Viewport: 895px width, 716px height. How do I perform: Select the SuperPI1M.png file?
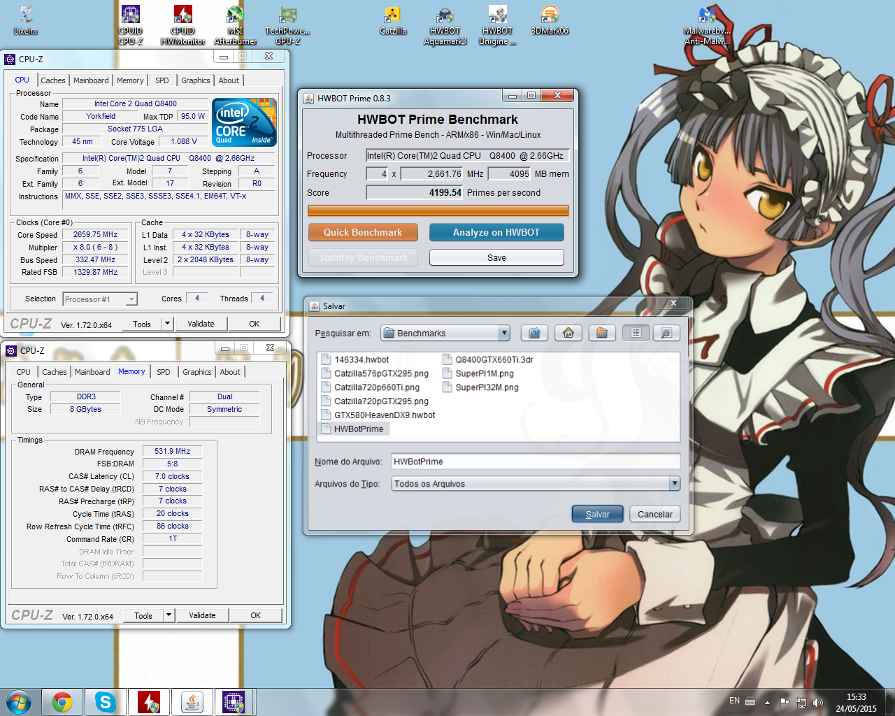click(x=478, y=373)
